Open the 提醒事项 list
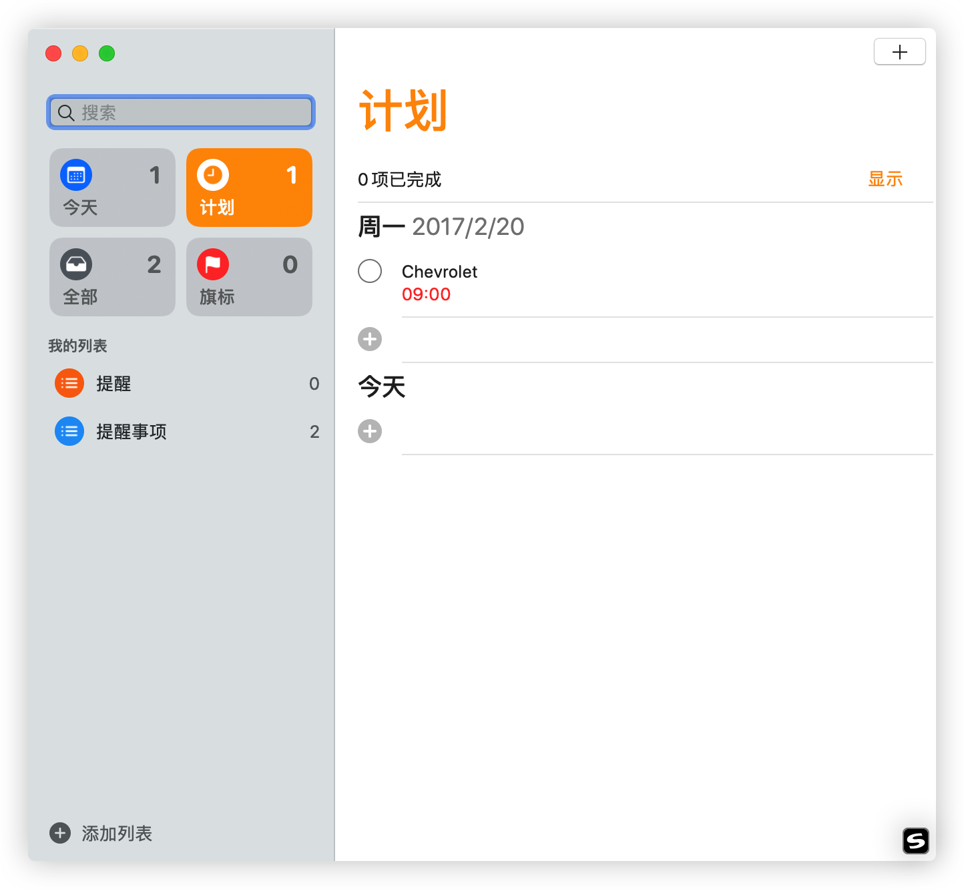Screen dimensions: 964x889 coord(132,432)
